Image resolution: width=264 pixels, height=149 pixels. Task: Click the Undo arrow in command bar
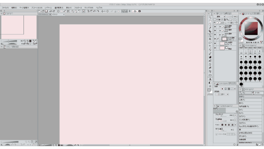(x=50, y=11)
